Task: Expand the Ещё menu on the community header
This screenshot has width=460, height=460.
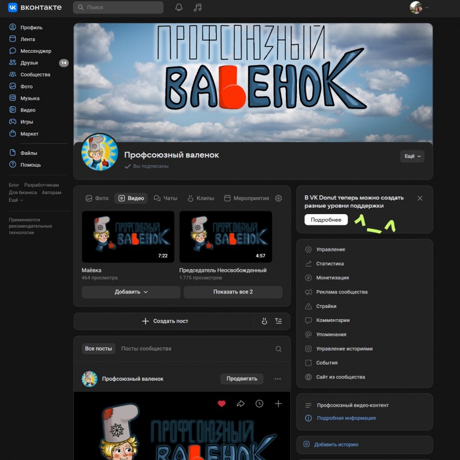Action: point(411,155)
